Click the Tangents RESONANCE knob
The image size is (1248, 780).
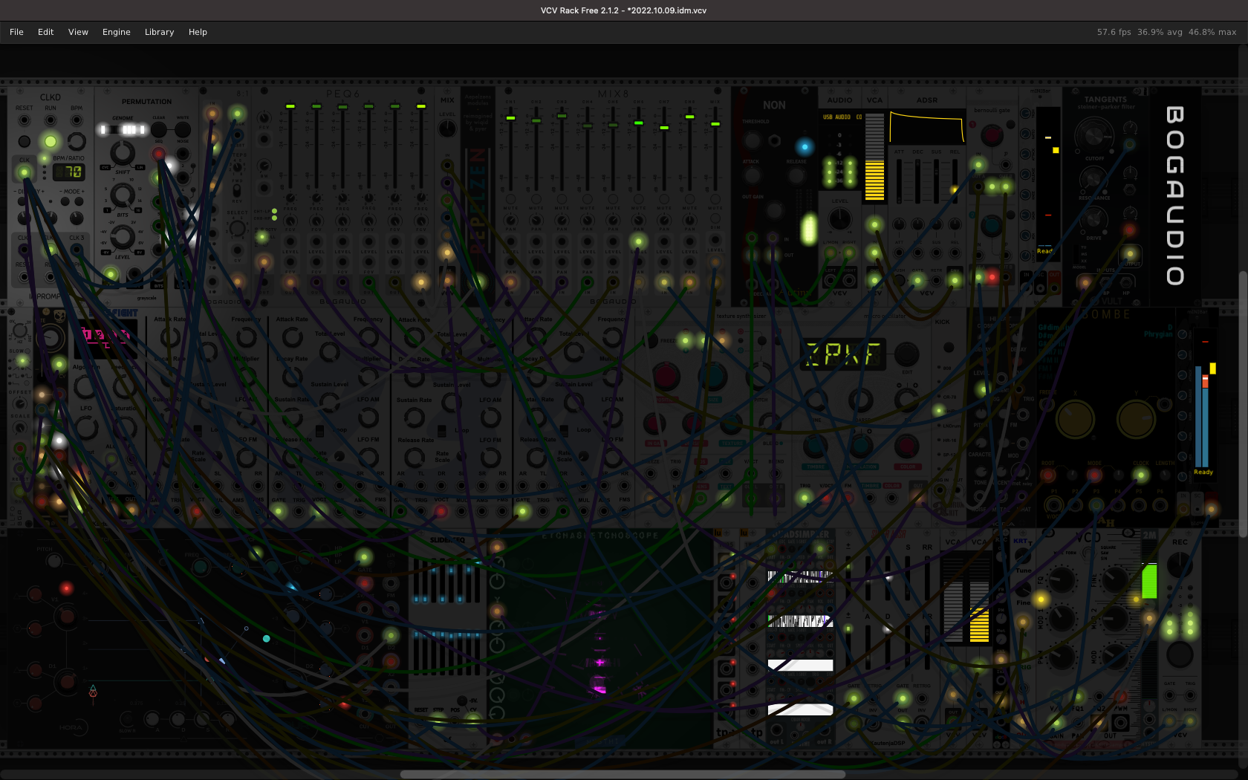(1093, 178)
